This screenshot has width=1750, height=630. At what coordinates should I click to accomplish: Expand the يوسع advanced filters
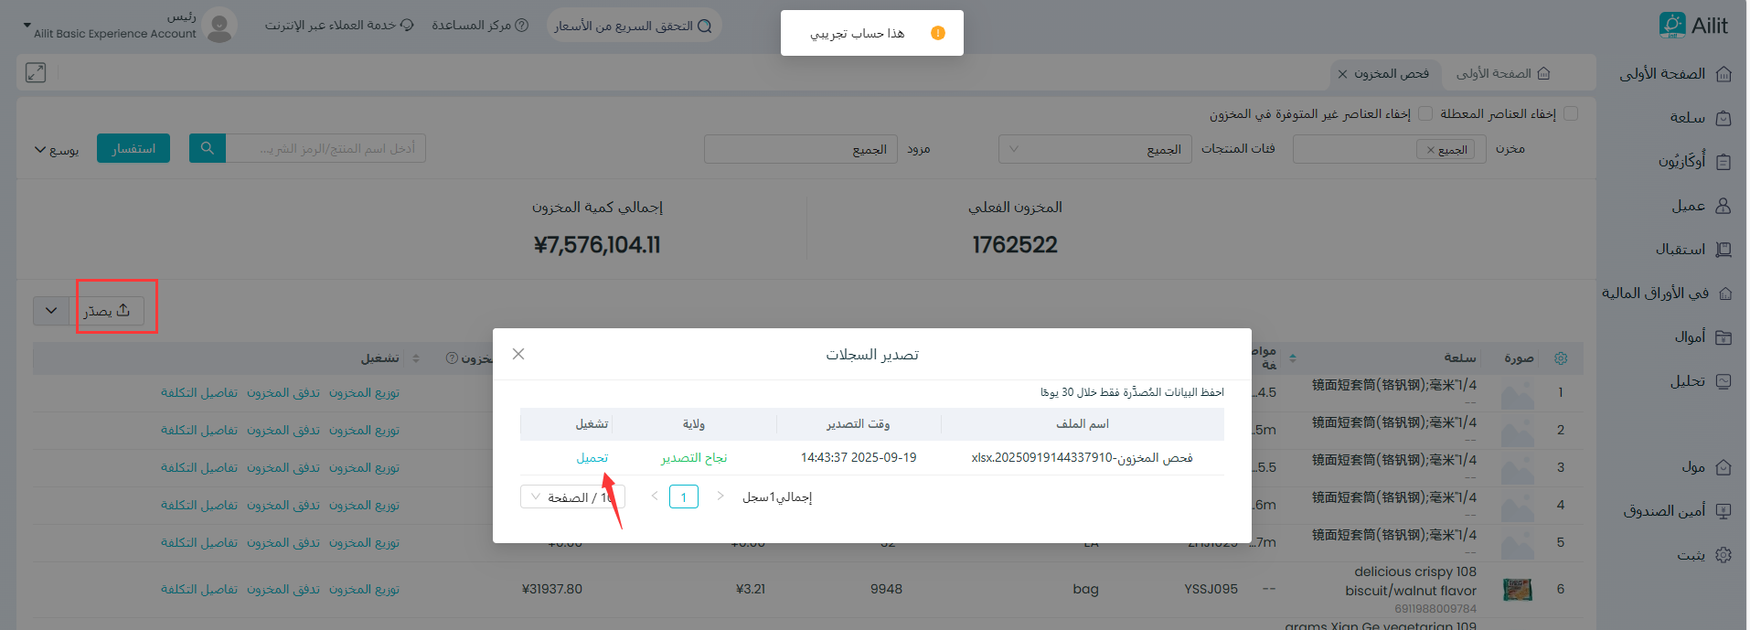[x=57, y=149]
